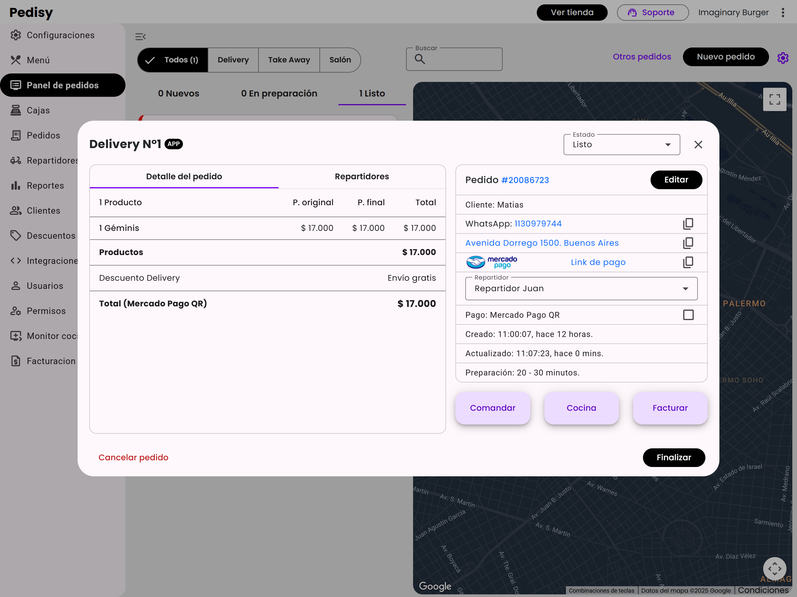
Task: Select the Todos (1) filter
Action: [173, 60]
